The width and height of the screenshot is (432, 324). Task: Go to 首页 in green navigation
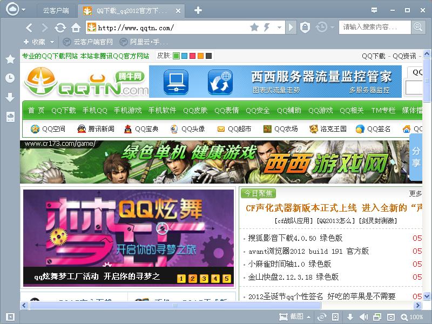[x=36, y=111]
